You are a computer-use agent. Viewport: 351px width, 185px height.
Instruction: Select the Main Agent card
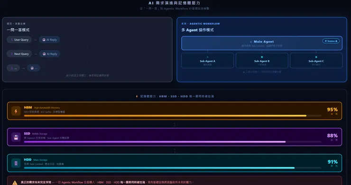click(x=262, y=43)
